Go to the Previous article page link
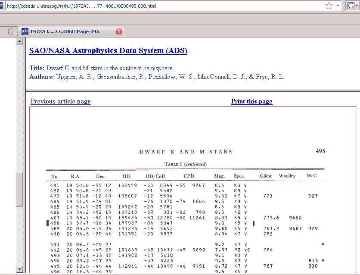Screen dimensions: 360x275 tap(60, 101)
